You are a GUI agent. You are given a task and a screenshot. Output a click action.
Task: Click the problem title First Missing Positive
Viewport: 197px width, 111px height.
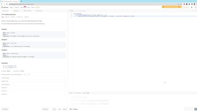click(x=9, y=14)
